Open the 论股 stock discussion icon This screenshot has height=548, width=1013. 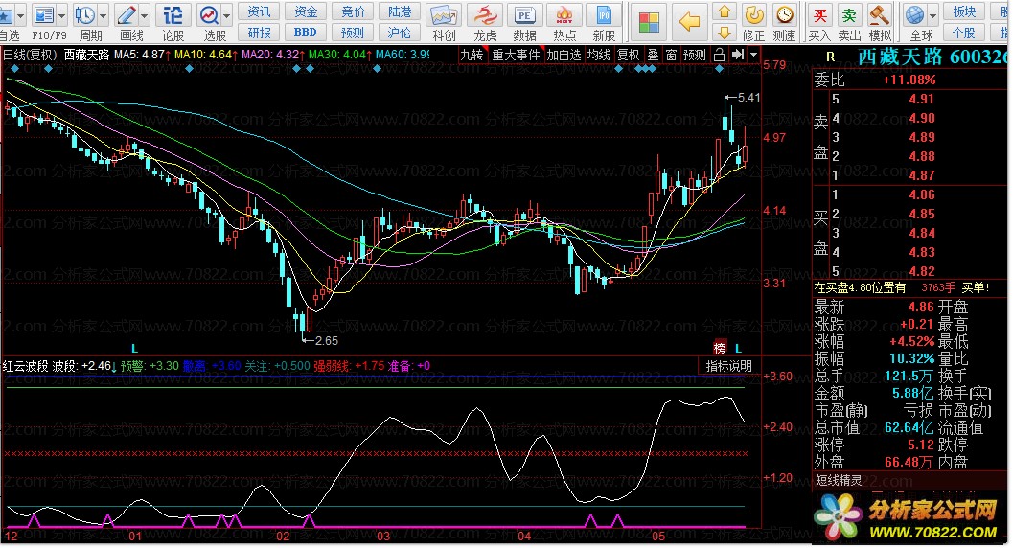click(173, 14)
